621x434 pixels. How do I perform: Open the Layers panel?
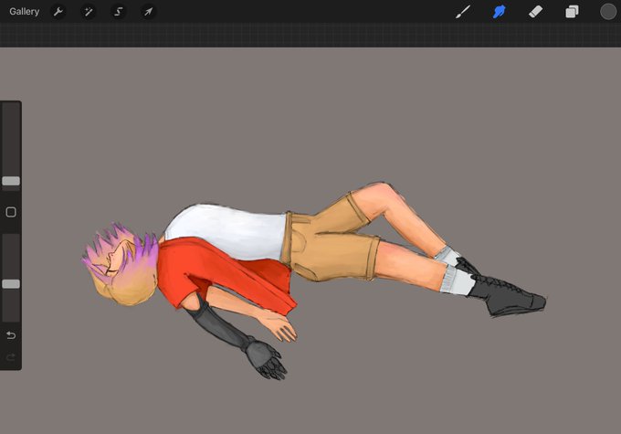[x=572, y=12]
